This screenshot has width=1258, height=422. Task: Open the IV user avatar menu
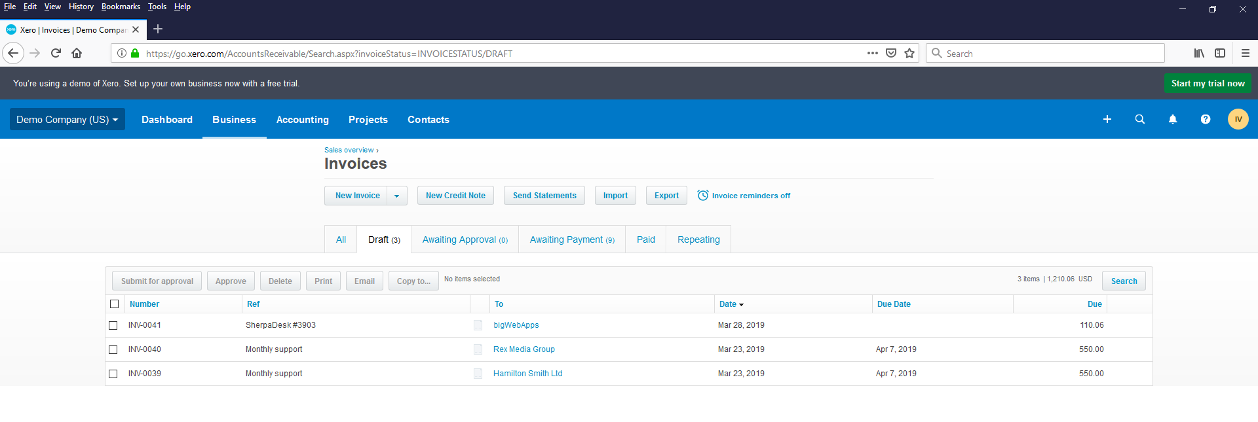1238,119
